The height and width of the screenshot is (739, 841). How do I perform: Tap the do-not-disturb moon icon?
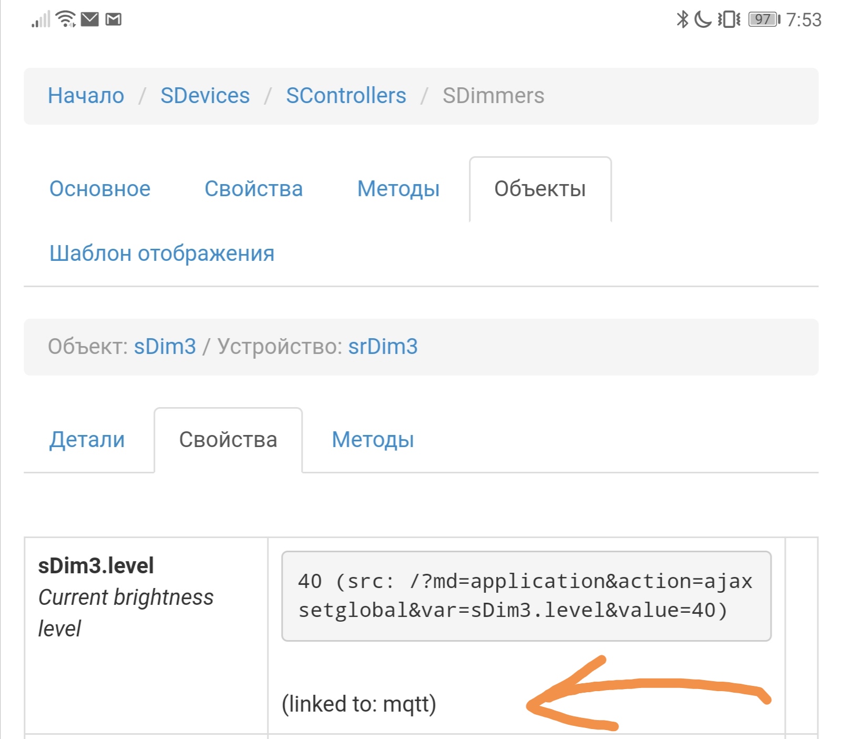(x=702, y=19)
